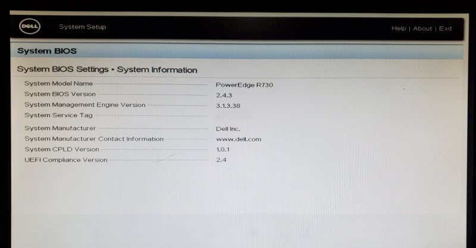Viewport: 476px width, 248px height.
Task: Select System Manufacturer Contact Information label
Action: pos(94,139)
